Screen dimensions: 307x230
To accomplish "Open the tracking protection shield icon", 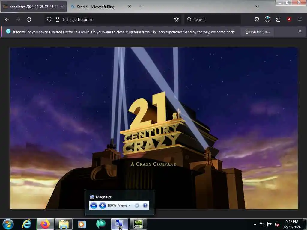I will (49, 19).
